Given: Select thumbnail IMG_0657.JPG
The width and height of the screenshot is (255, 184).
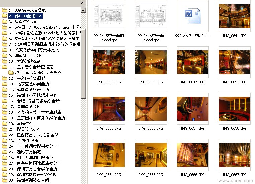Looking at the screenshot, I should point(193,109).
